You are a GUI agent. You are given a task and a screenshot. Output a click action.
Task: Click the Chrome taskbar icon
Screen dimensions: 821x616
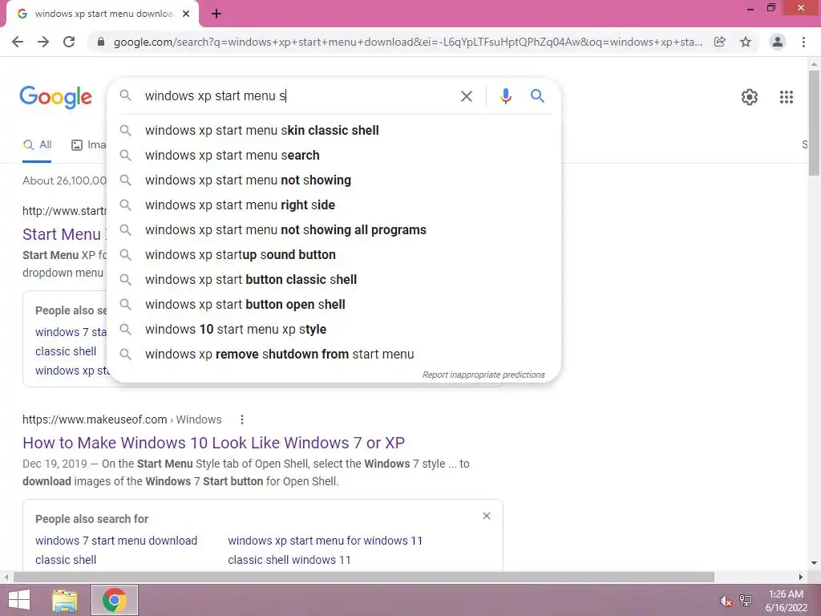pyautogui.click(x=114, y=600)
